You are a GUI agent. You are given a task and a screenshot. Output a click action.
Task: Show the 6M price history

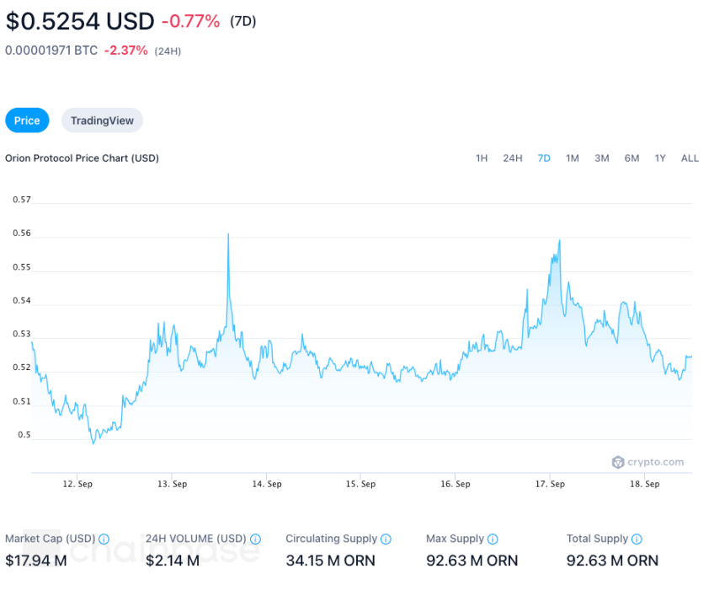pos(631,158)
